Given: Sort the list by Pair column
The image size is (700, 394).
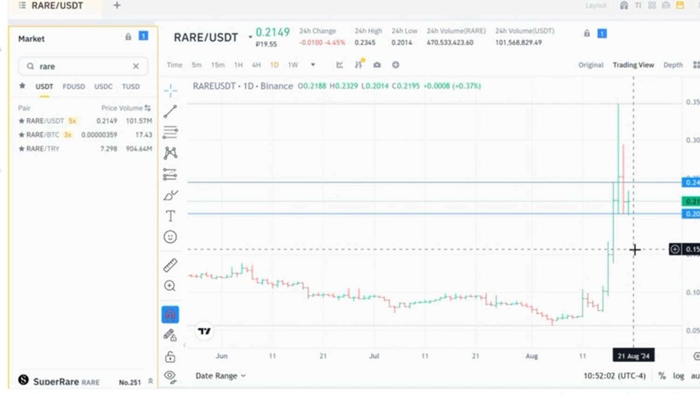Looking at the screenshot, I should (x=24, y=108).
